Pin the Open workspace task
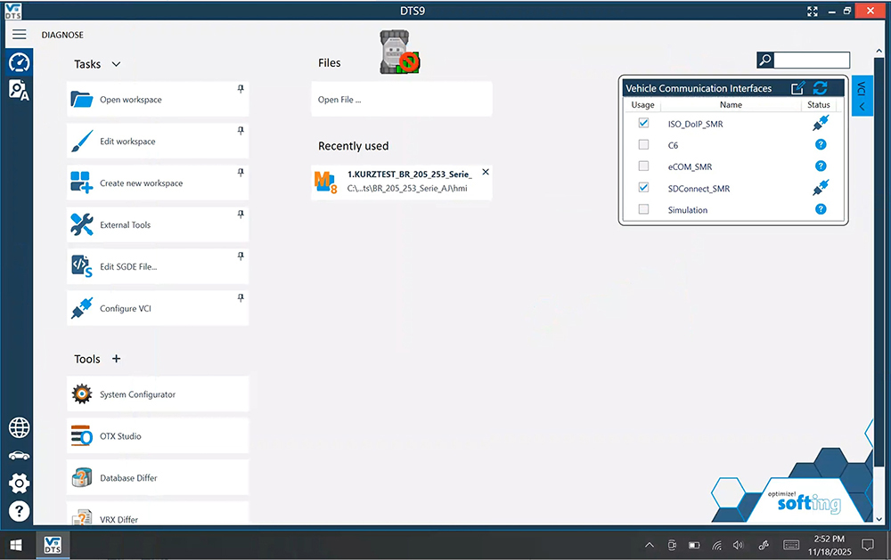This screenshot has height=560, width=891. tap(241, 89)
